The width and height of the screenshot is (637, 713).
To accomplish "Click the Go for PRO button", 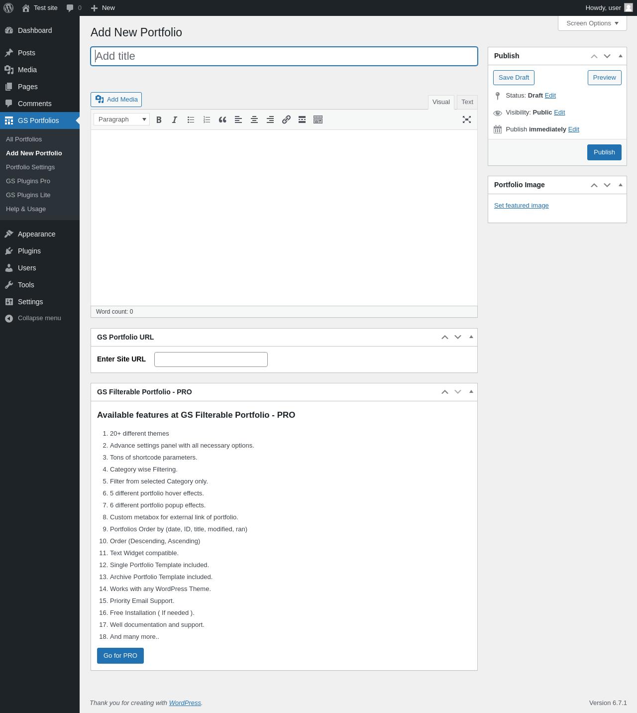I will (120, 656).
